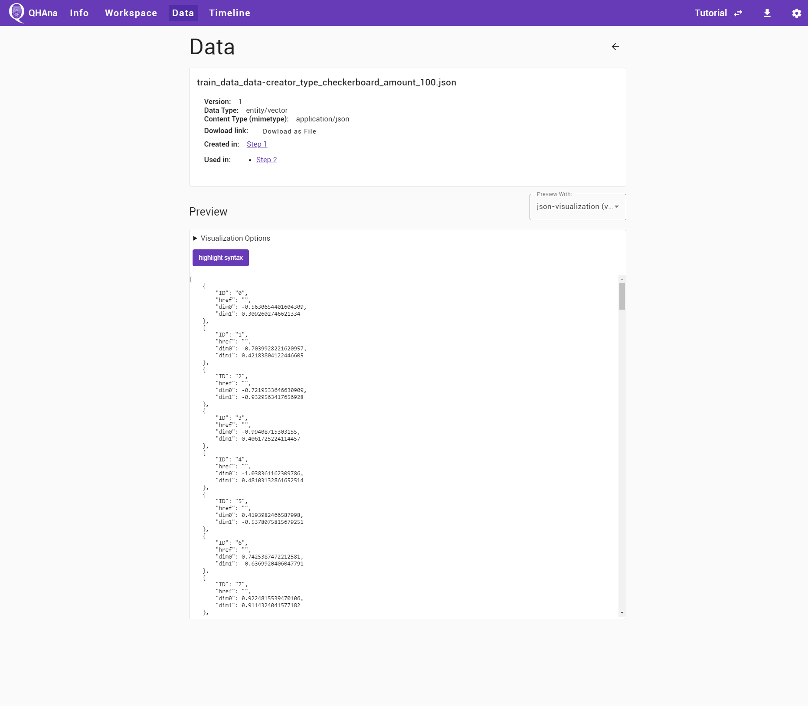Click the entity/vector data type value
Image resolution: width=808 pixels, height=706 pixels.
267,110
